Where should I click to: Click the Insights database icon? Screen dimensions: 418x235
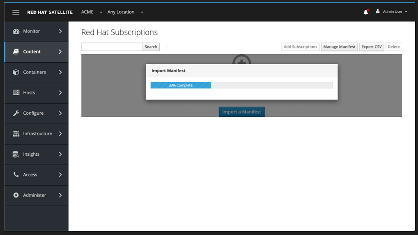click(x=16, y=154)
